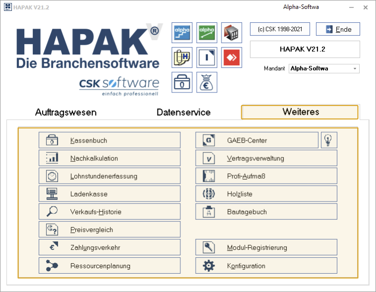Click the white square I icon
This screenshot has width=376, height=292.
(207, 57)
